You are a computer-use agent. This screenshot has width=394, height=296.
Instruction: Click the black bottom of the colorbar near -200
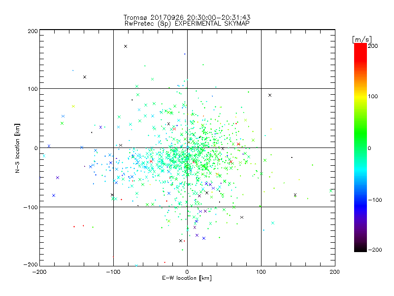361,249
